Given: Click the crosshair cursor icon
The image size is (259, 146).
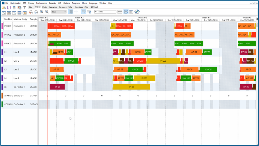Looking at the screenshot, I should [x=76, y=12].
